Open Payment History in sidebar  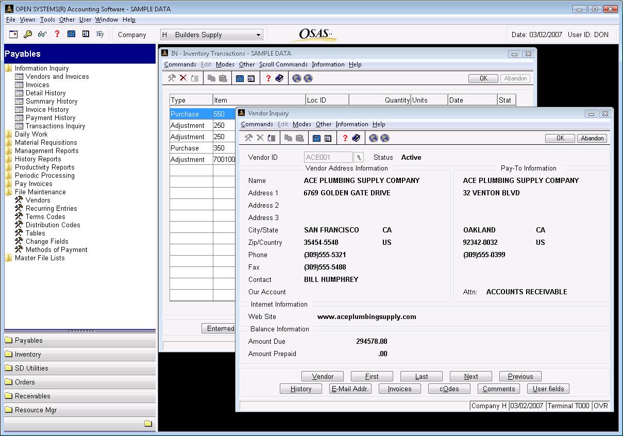pos(50,118)
